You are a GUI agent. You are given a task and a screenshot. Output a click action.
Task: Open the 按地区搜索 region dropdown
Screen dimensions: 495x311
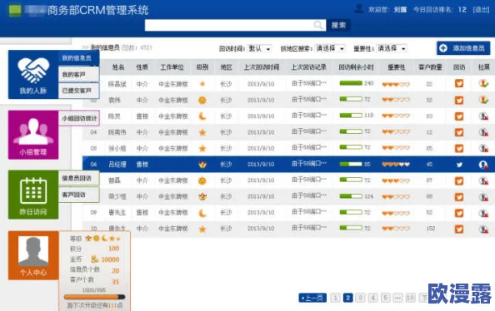pos(330,48)
